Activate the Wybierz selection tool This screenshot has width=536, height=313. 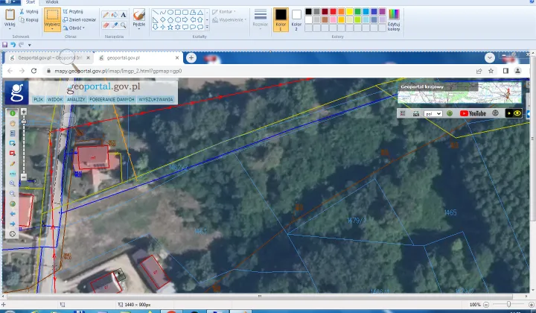coord(51,16)
